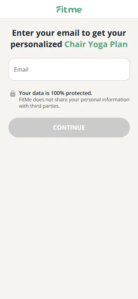Viewport: 138px width, 299px height.
Task: Click the padlock icon beside data notice
Action: tap(13, 94)
